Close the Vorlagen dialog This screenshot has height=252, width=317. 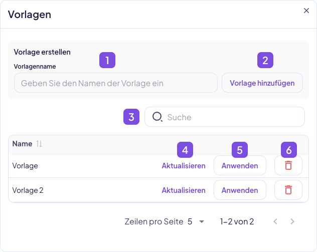pos(306,11)
